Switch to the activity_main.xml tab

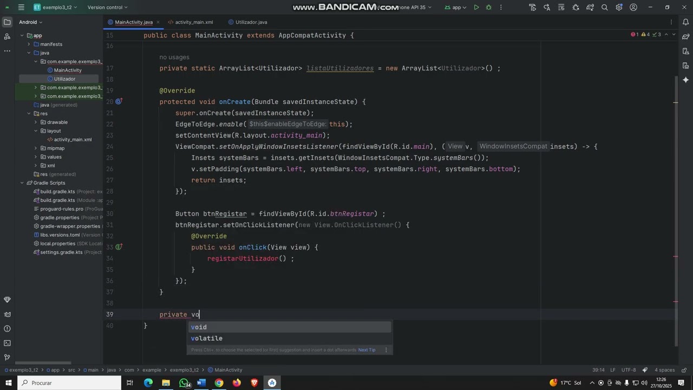[x=190, y=22]
